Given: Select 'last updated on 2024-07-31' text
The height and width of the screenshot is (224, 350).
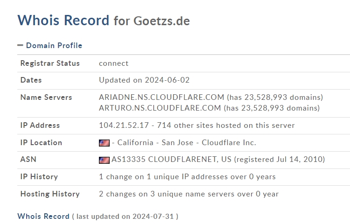Looking at the screenshot, I should 125,217.
